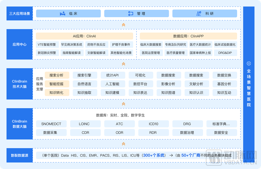
Task: Select 数据治理
Action: (188, 133)
